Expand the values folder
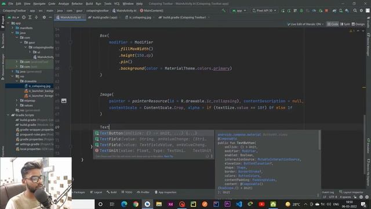This screenshot has width=371, height=209. (x=17, y=105)
